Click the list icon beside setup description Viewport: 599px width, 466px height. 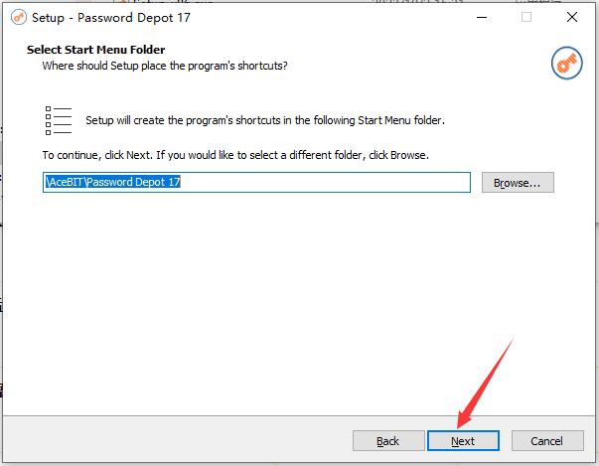coord(59,120)
